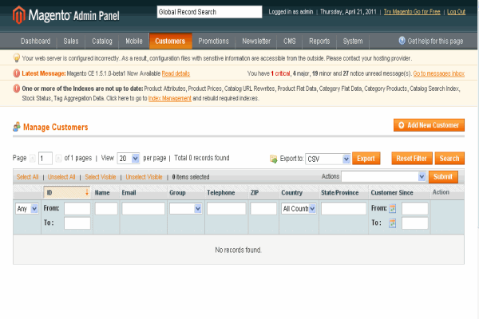Open the CMS menu

[290, 41]
